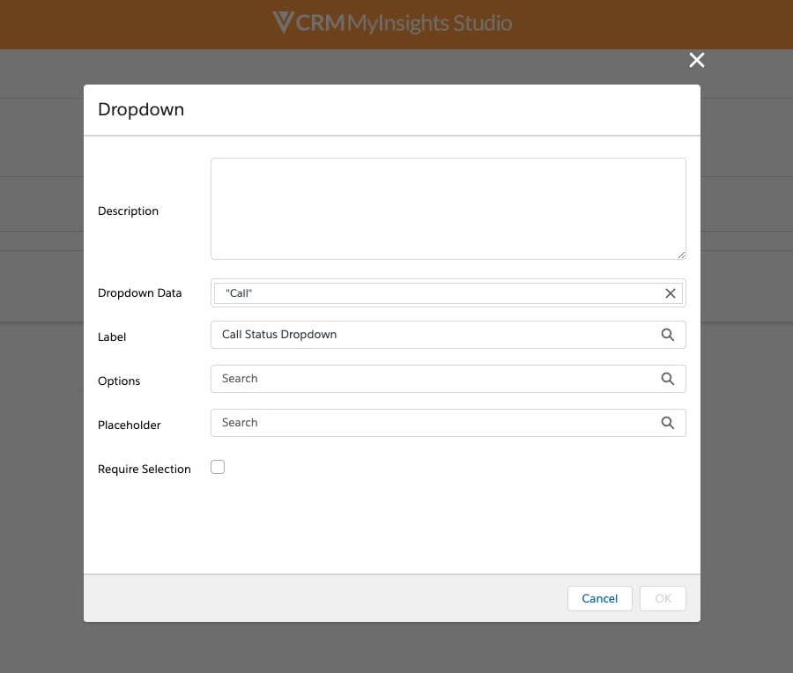The width and height of the screenshot is (793, 673).
Task: Click the search magnifier in the Label field
Action: pyautogui.click(x=668, y=335)
